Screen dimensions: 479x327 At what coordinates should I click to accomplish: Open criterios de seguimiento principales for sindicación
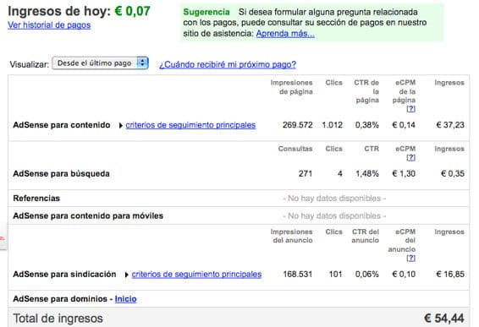tap(196, 275)
